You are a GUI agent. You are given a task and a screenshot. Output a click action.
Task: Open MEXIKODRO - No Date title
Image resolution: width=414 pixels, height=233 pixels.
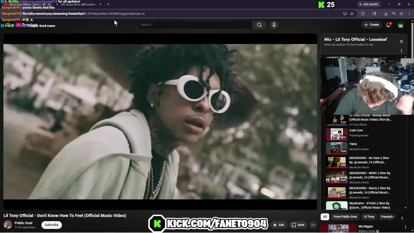click(369, 160)
